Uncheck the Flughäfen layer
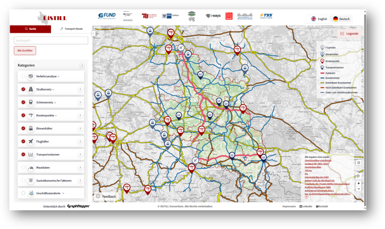Screen dimensions: 385x229 (23, 142)
